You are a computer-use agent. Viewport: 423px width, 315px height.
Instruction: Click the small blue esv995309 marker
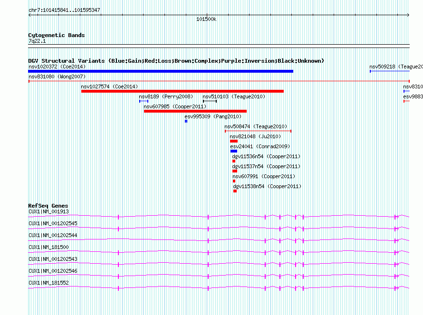point(186,121)
